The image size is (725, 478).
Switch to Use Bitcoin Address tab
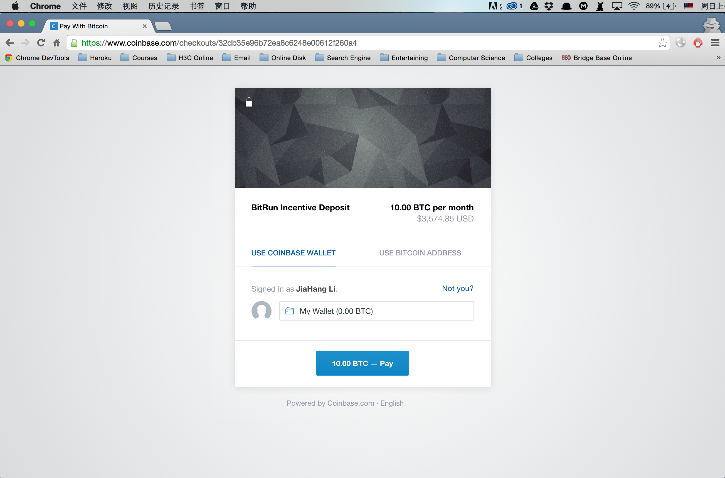coord(420,253)
